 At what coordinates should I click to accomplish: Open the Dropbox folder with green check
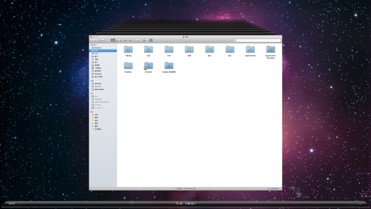148,66
